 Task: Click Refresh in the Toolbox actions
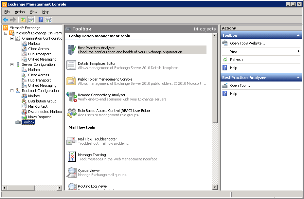(x=236, y=60)
